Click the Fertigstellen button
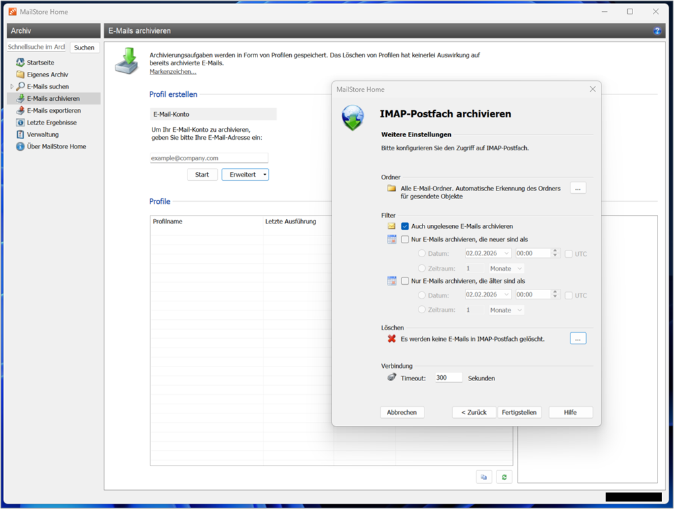 tap(519, 412)
